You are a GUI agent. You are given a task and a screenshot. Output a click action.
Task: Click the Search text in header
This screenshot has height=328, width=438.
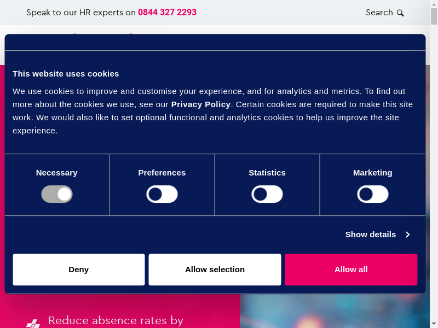click(x=379, y=13)
